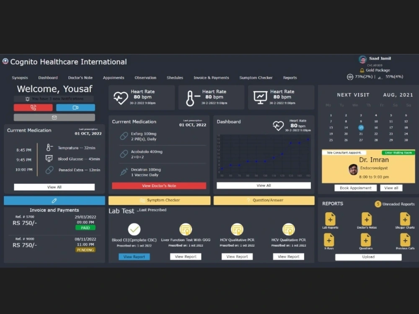
Task: Open the Dashboard menu item
Action: 48,78
